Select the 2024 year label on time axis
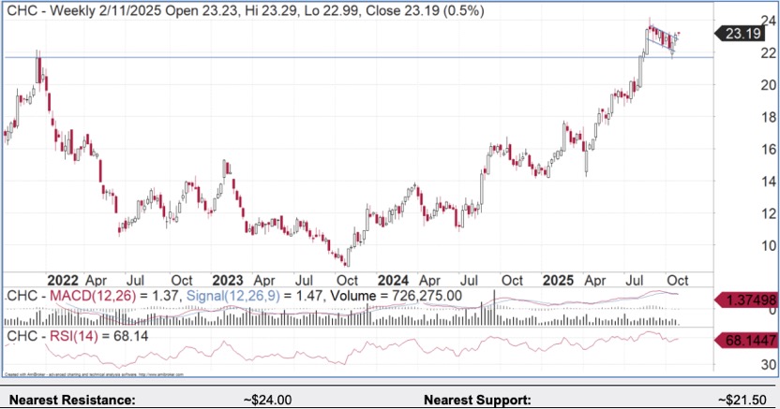Screen dimensions: 780x409 tap(393, 280)
